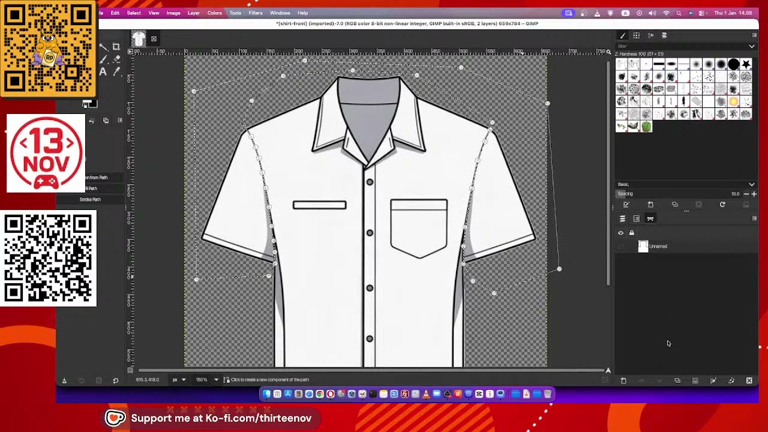Open the Colors menu
Image resolution: width=768 pixels, height=432 pixels.
coord(215,13)
